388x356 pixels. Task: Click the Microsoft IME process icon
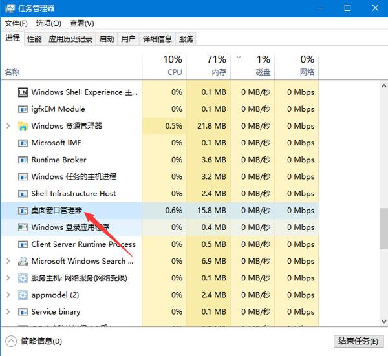coord(23,143)
